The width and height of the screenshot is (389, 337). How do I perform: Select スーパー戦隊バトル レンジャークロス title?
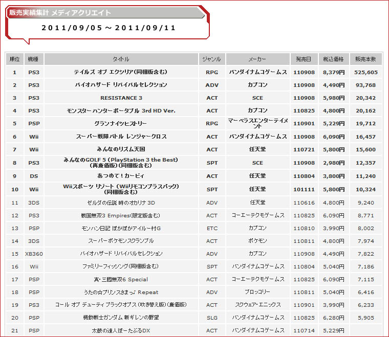tap(121, 137)
